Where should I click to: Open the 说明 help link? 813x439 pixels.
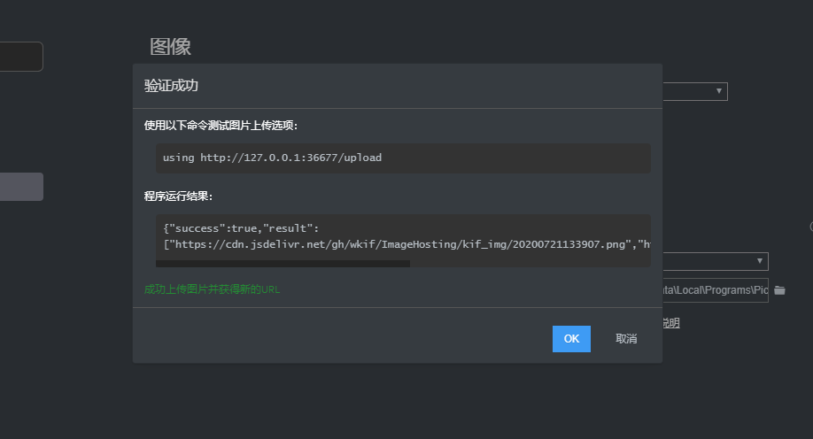(x=671, y=323)
